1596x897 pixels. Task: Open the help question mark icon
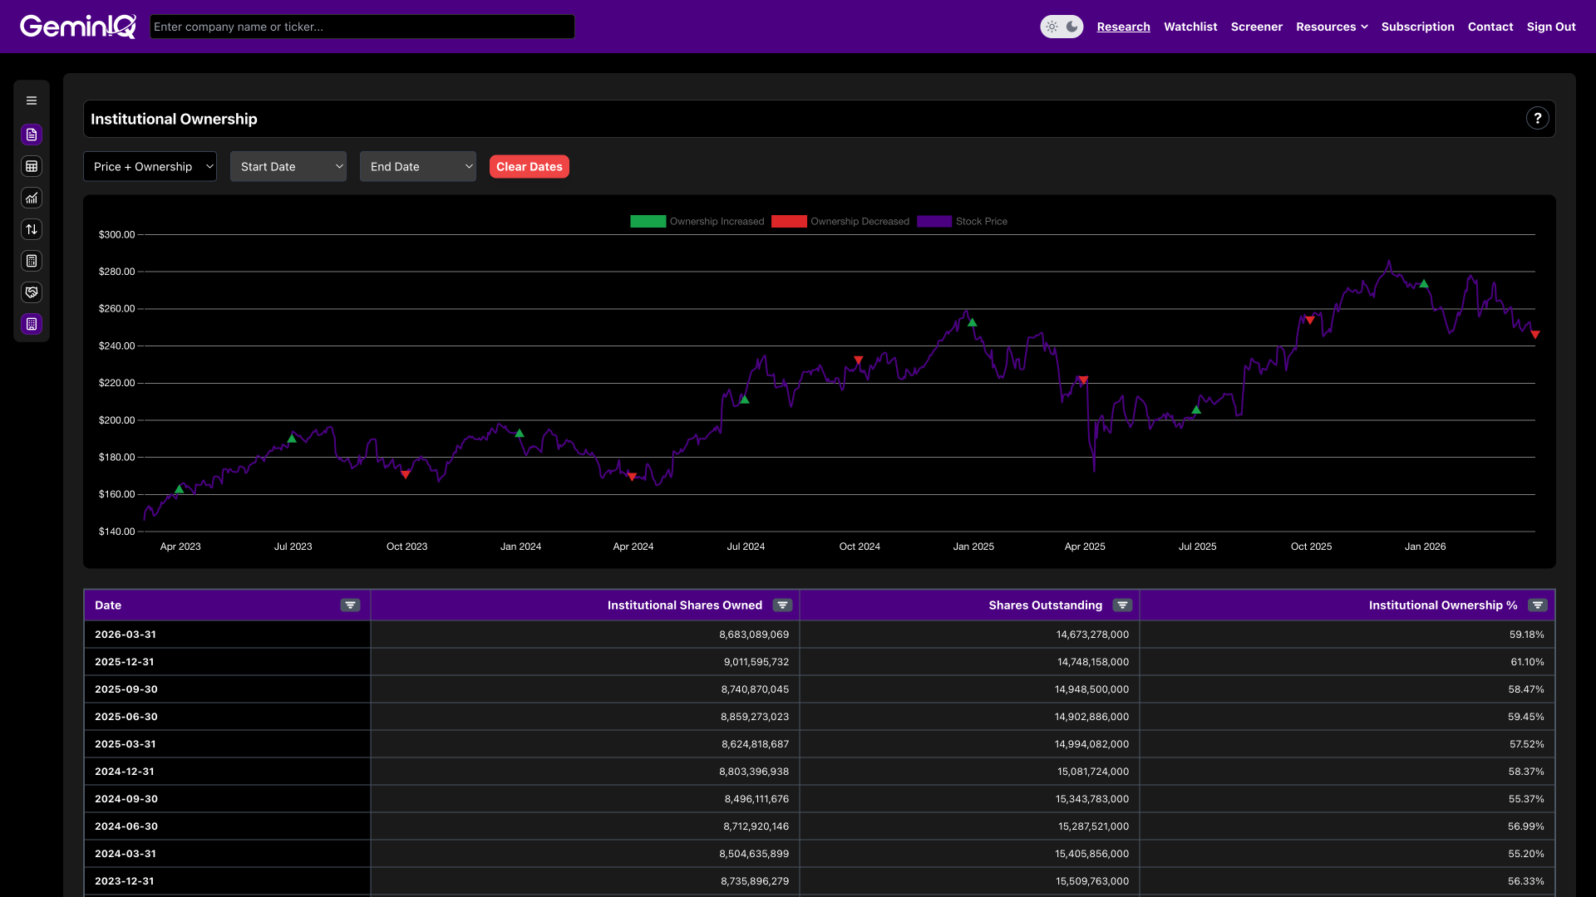pyautogui.click(x=1538, y=119)
